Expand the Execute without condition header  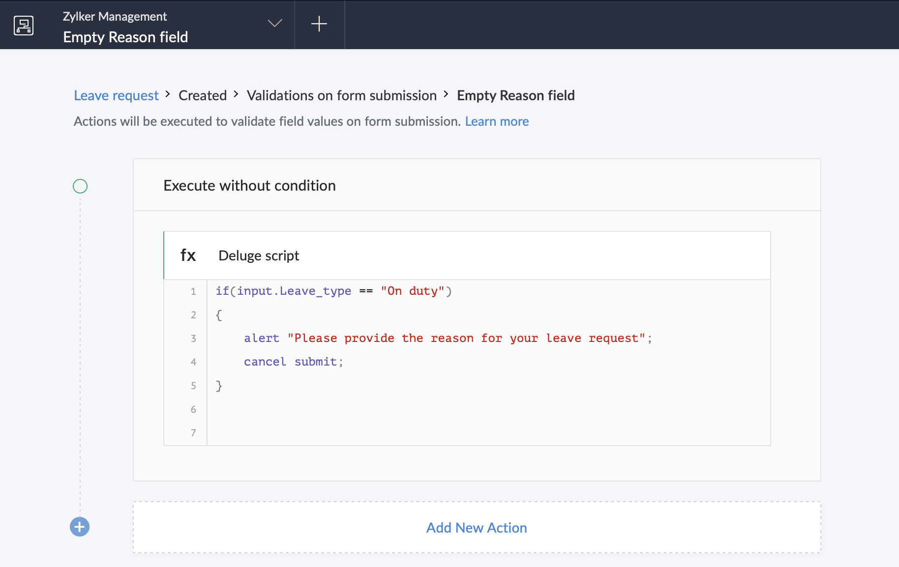point(249,186)
